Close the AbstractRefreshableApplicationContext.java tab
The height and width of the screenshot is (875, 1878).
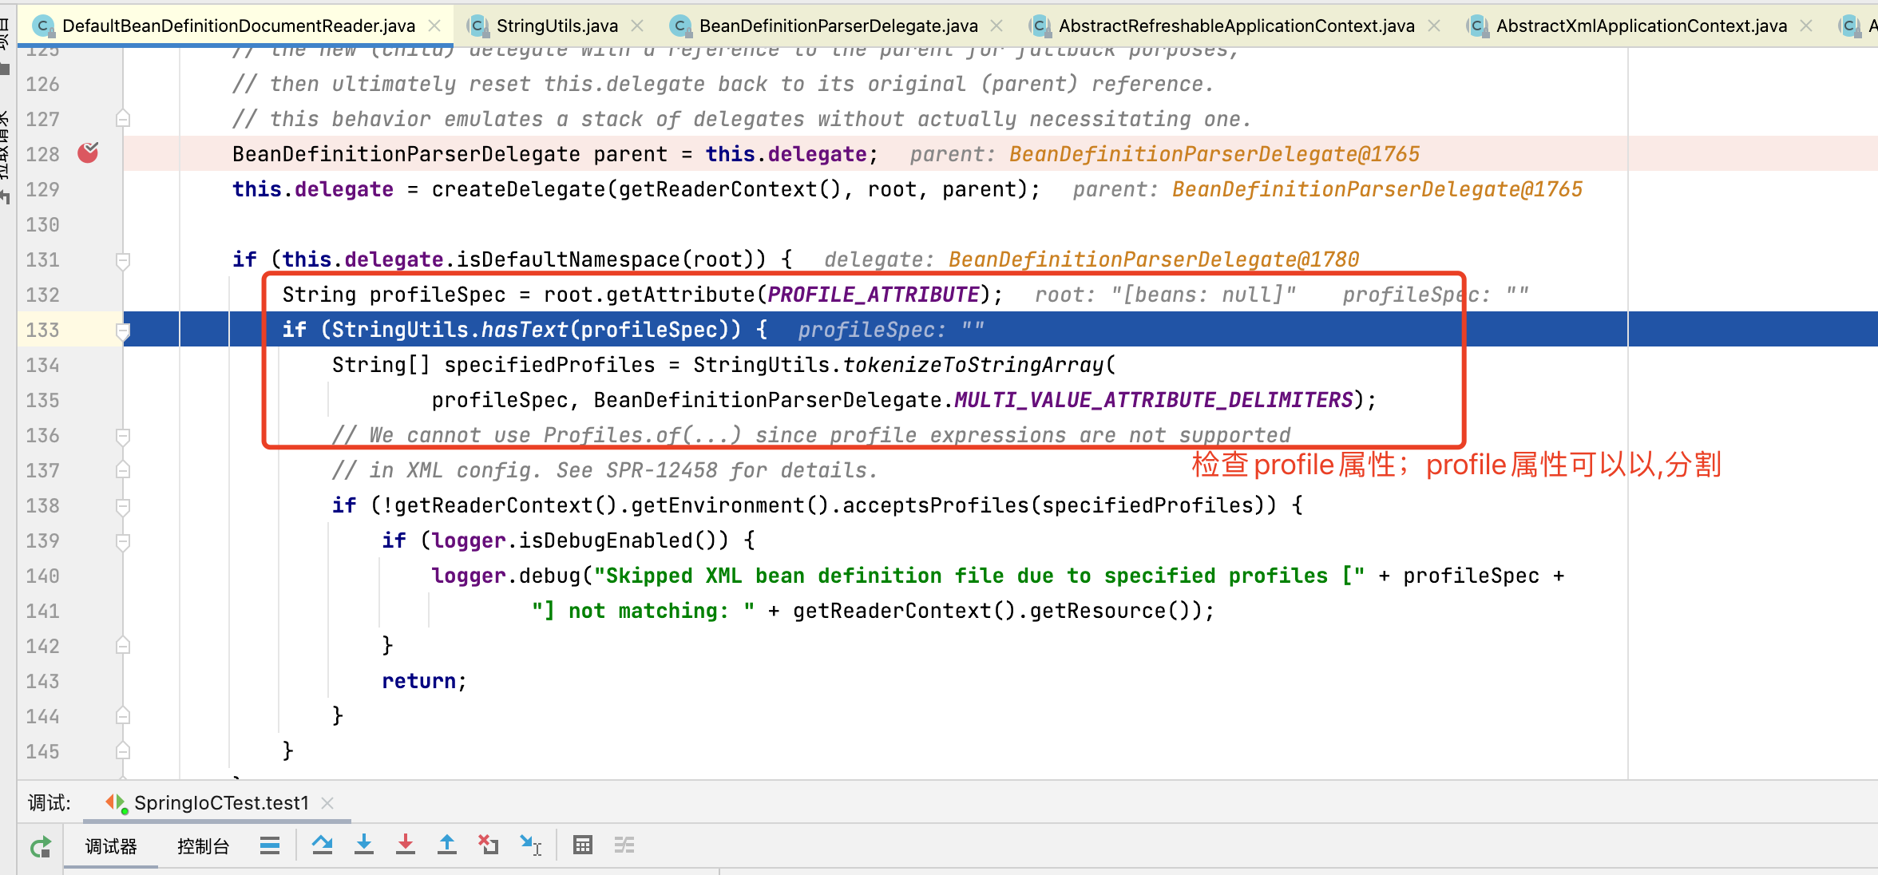tap(1434, 26)
